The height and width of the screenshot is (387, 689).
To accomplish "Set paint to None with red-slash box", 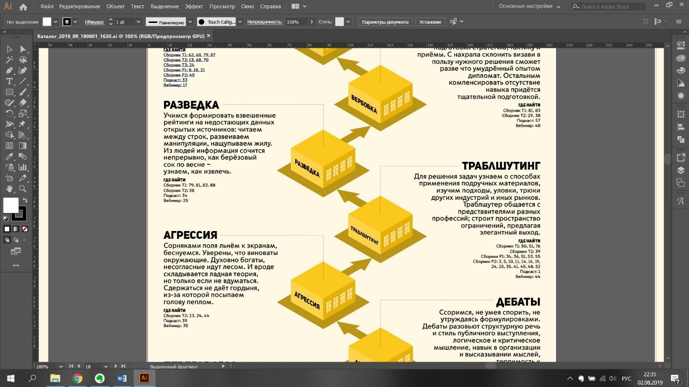I will (25, 229).
